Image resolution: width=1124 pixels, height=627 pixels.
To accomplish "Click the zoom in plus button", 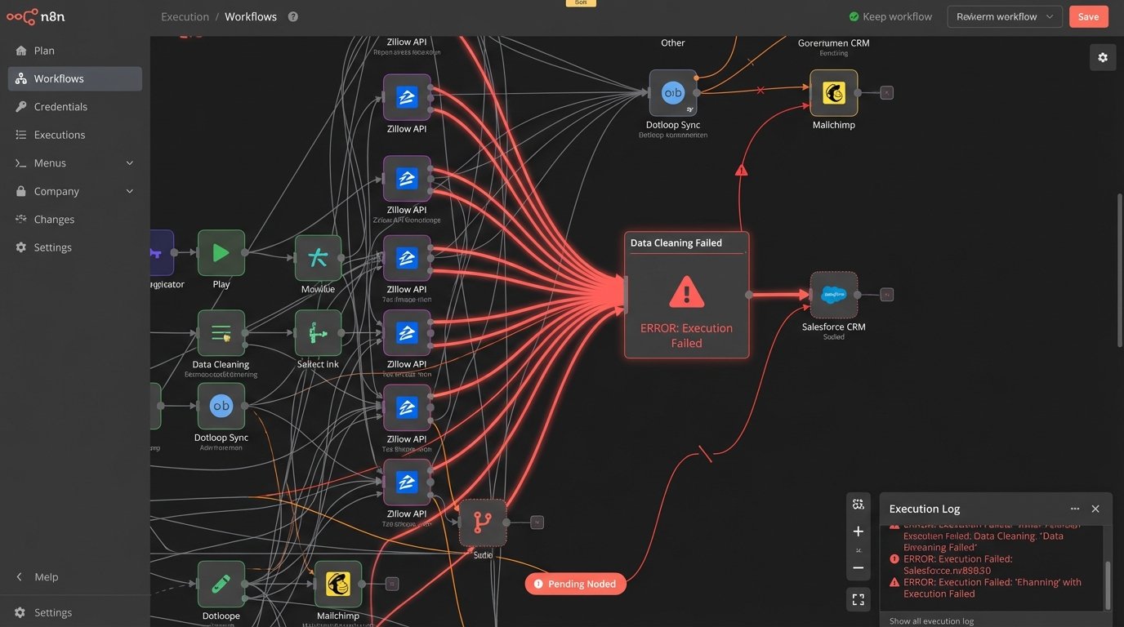I will point(858,531).
